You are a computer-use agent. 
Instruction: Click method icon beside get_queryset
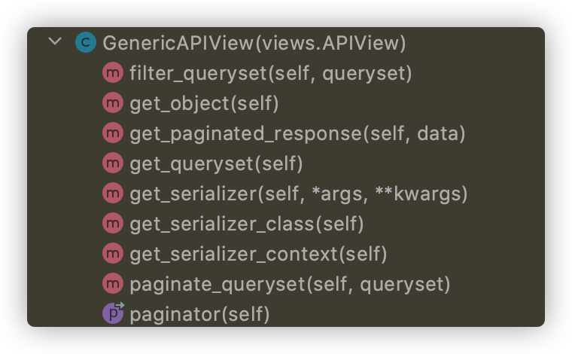[x=113, y=163]
